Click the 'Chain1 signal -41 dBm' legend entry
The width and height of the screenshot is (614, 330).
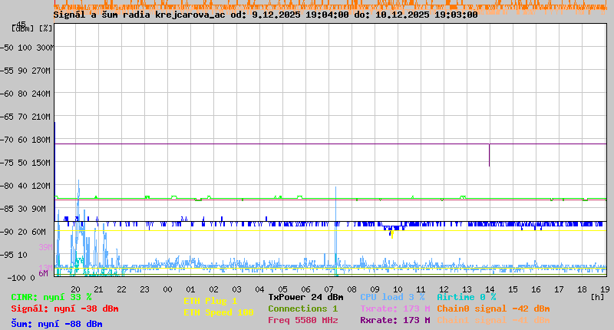tap(494, 320)
